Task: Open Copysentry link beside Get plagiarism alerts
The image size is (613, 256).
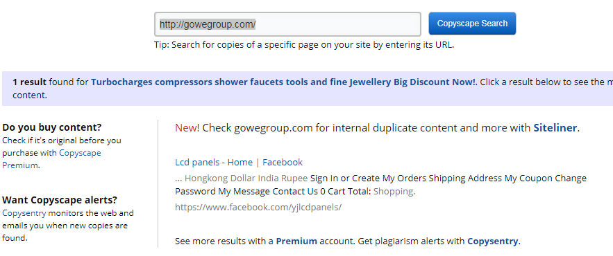Action: coord(493,241)
